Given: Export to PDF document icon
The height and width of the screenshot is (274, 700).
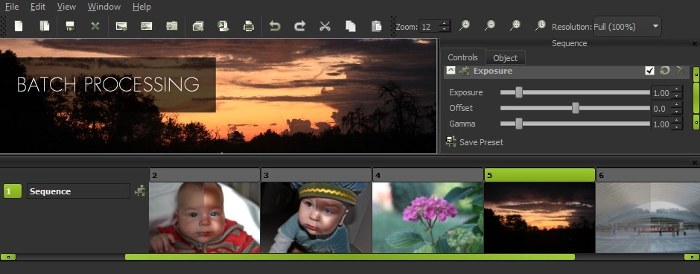Looking at the screenshot, I should click(x=223, y=26).
